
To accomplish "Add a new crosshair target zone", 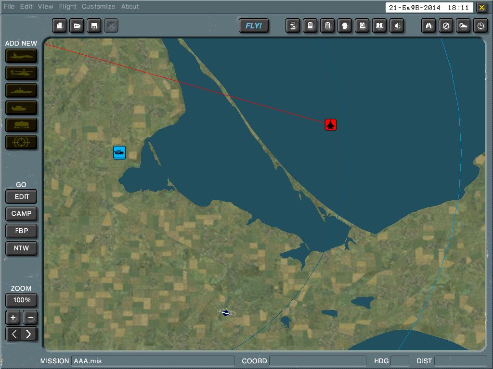I will [21, 142].
